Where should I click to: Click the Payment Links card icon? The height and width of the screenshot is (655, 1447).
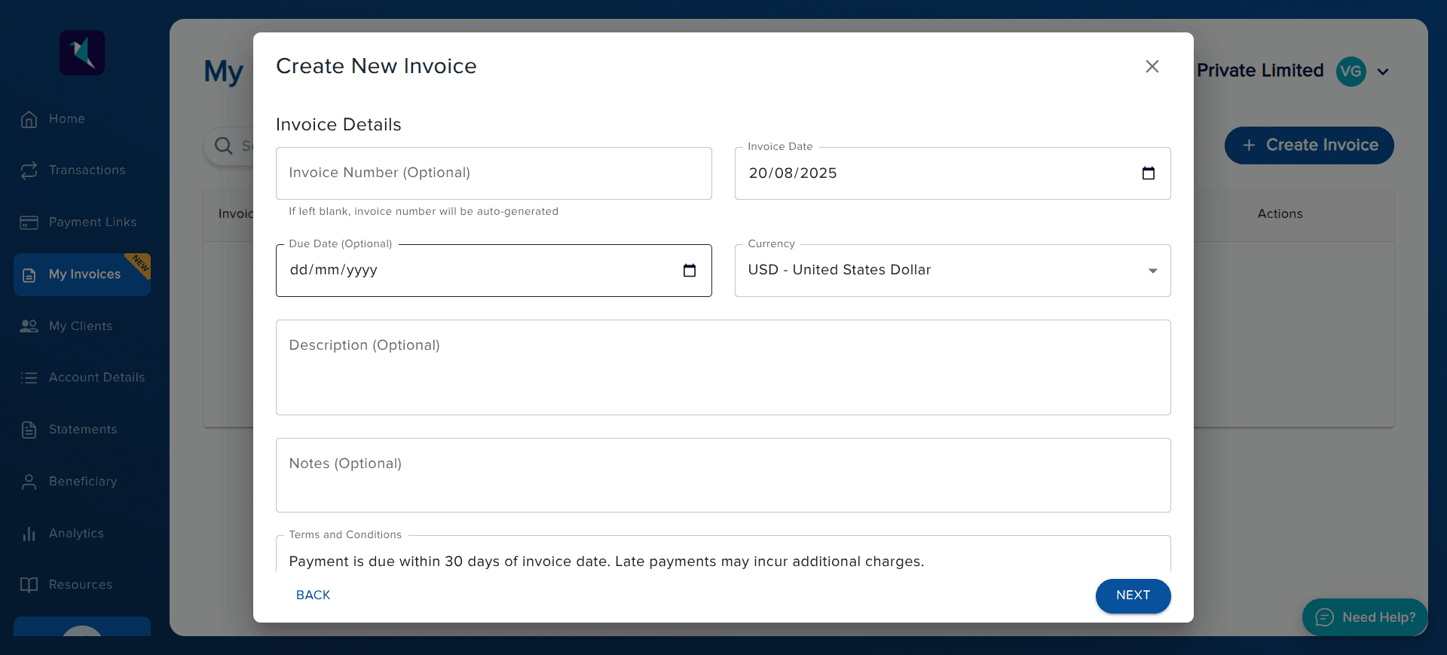(x=29, y=222)
